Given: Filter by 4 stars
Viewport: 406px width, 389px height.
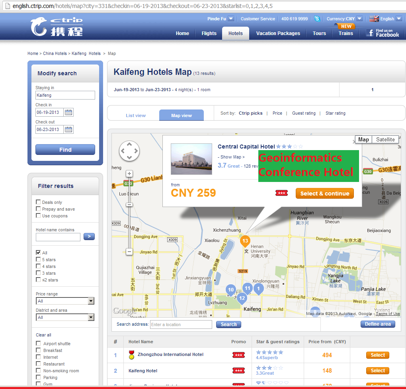Looking at the screenshot, I should point(38,266).
